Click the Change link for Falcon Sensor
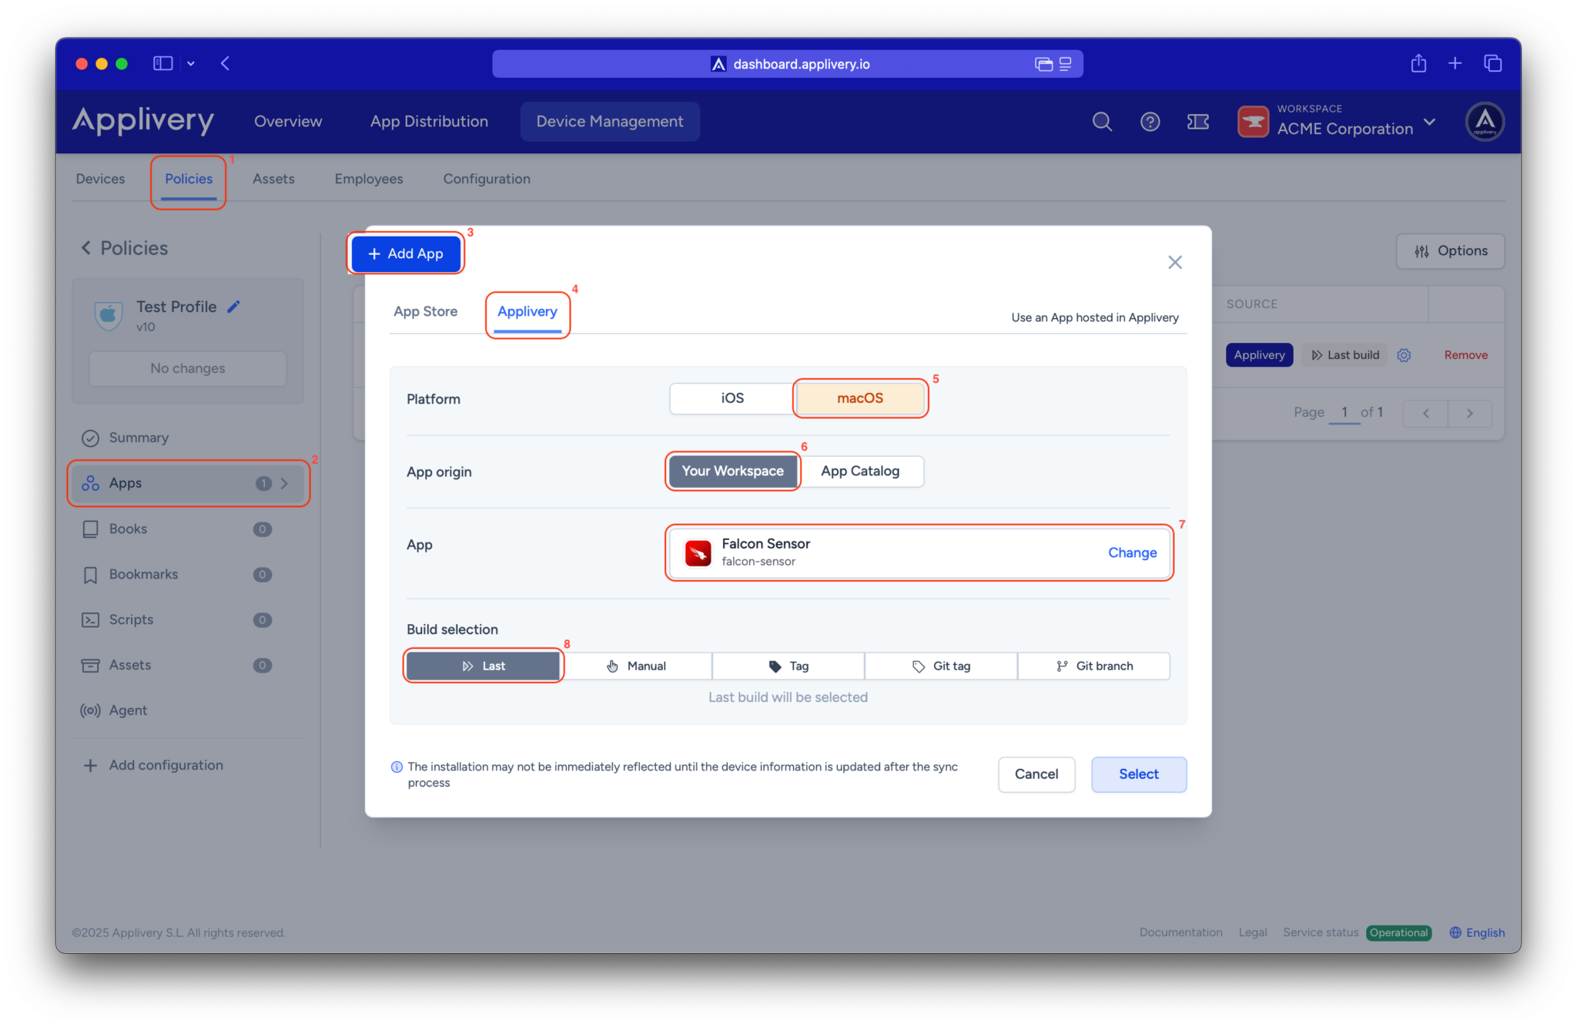Viewport: 1577px width, 1027px height. pyautogui.click(x=1132, y=552)
